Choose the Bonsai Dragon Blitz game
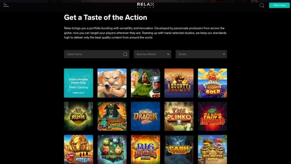Image resolution: width=291 pixels, height=164 pixels. point(145,116)
